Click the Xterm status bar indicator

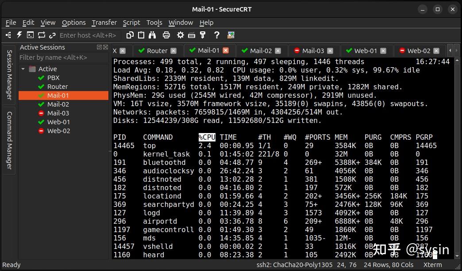[432, 265]
